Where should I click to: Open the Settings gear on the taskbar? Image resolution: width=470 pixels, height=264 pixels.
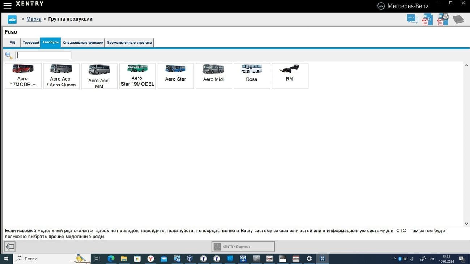point(309,259)
